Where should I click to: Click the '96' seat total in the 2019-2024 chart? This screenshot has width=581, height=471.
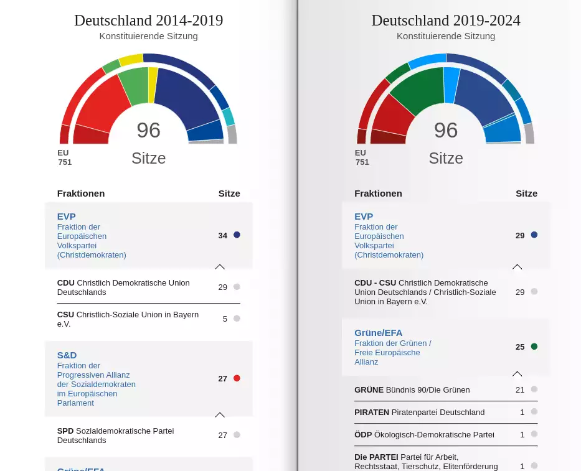(446, 130)
